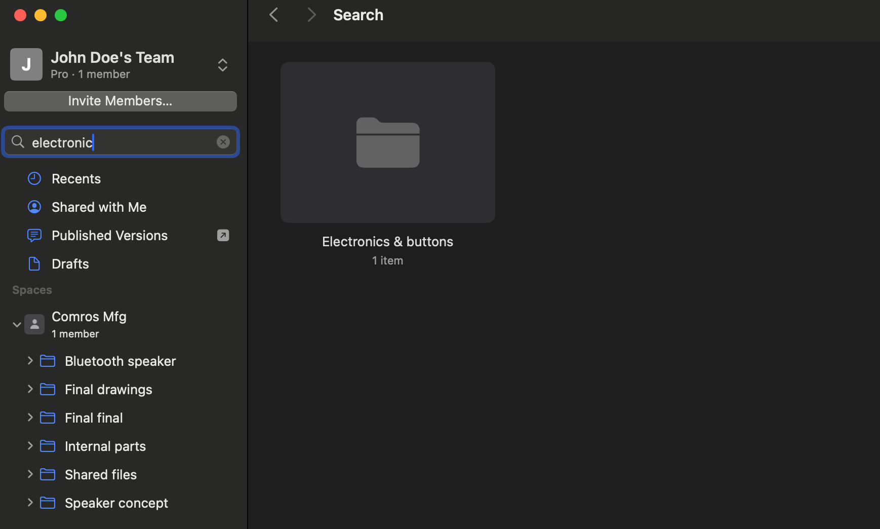
Task: Click the Shared with Me person icon
Action: (34, 207)
